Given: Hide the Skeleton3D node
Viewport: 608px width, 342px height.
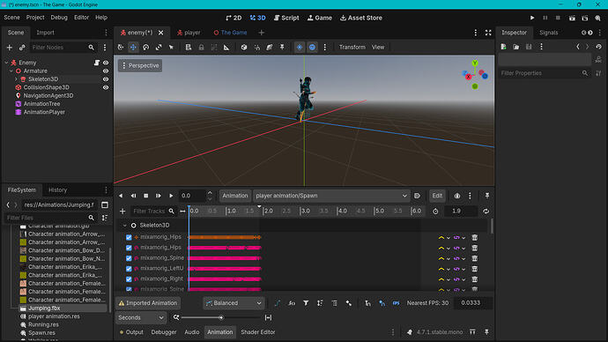Looking at the screenshot, I should pos(106,79).
